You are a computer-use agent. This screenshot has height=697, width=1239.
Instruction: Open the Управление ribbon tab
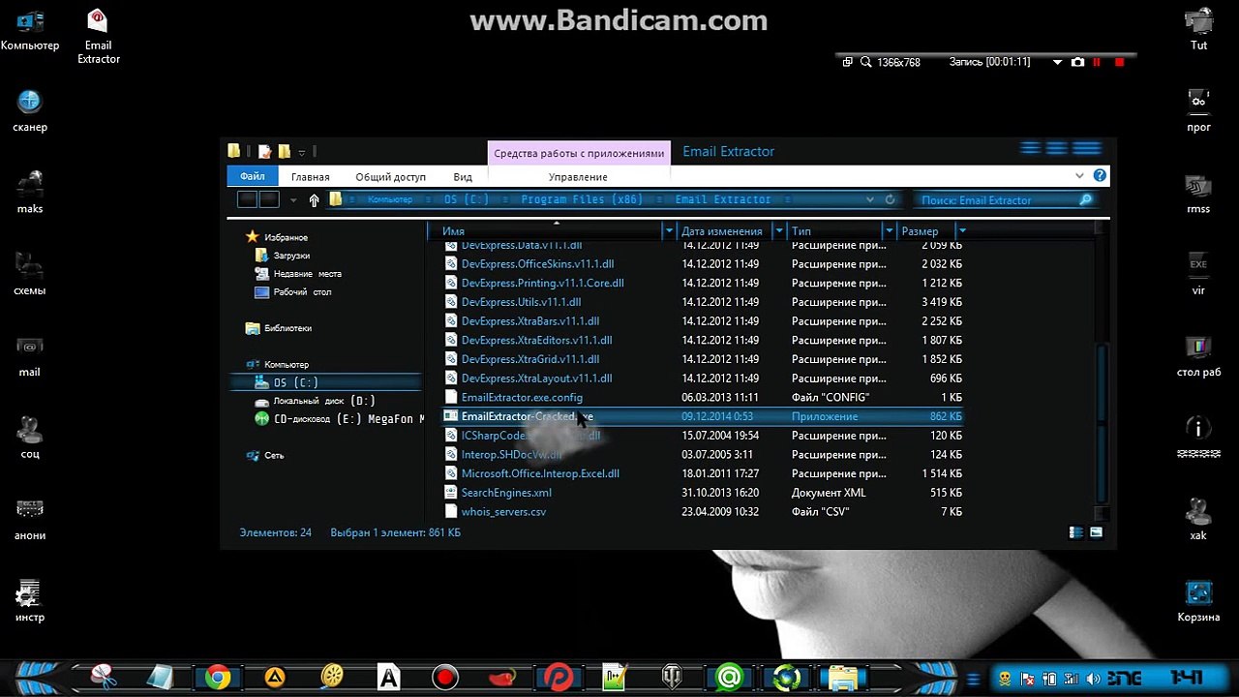coord(578,177)
